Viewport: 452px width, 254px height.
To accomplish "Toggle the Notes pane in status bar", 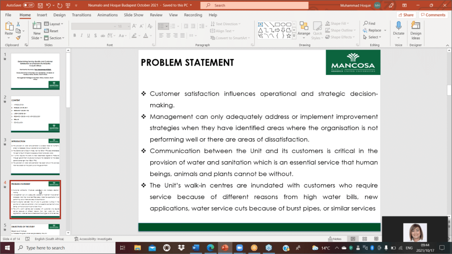I will click(334, 239).
